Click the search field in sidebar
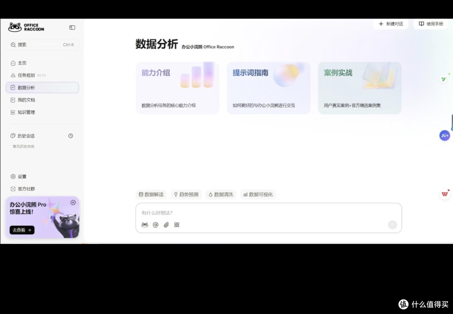This screenshot has height=314, width=453. pyautogui.click(x=42, y=44)
